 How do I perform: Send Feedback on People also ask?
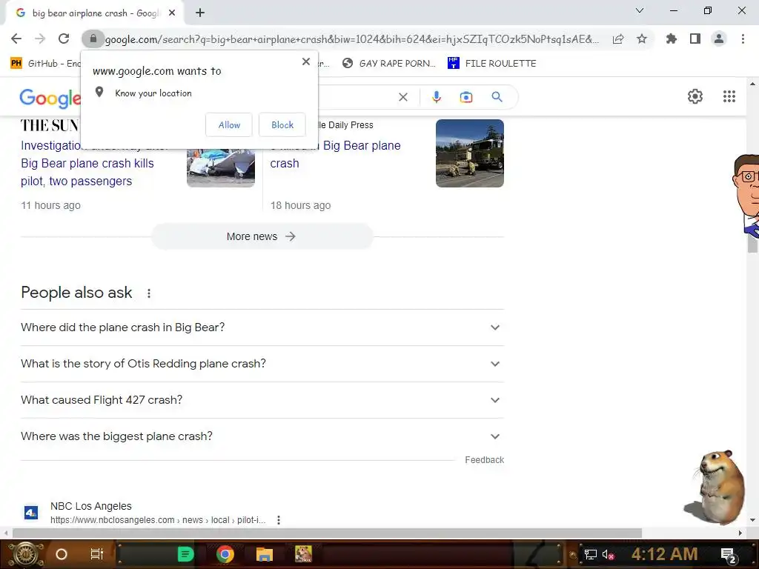point(485,460)
